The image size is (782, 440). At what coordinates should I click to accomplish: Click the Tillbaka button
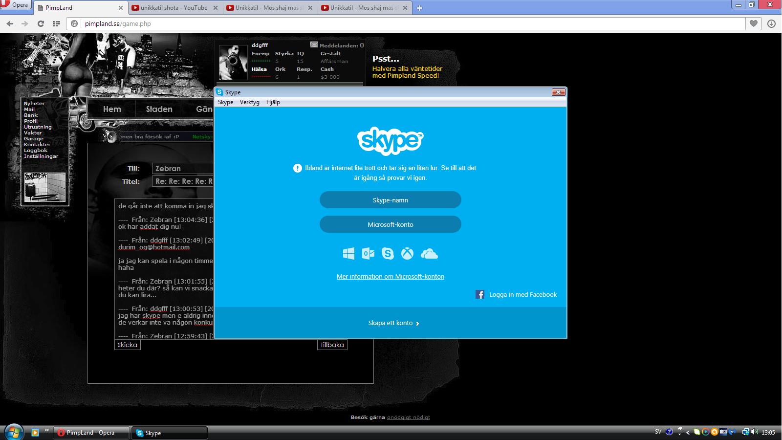[332, 345]
